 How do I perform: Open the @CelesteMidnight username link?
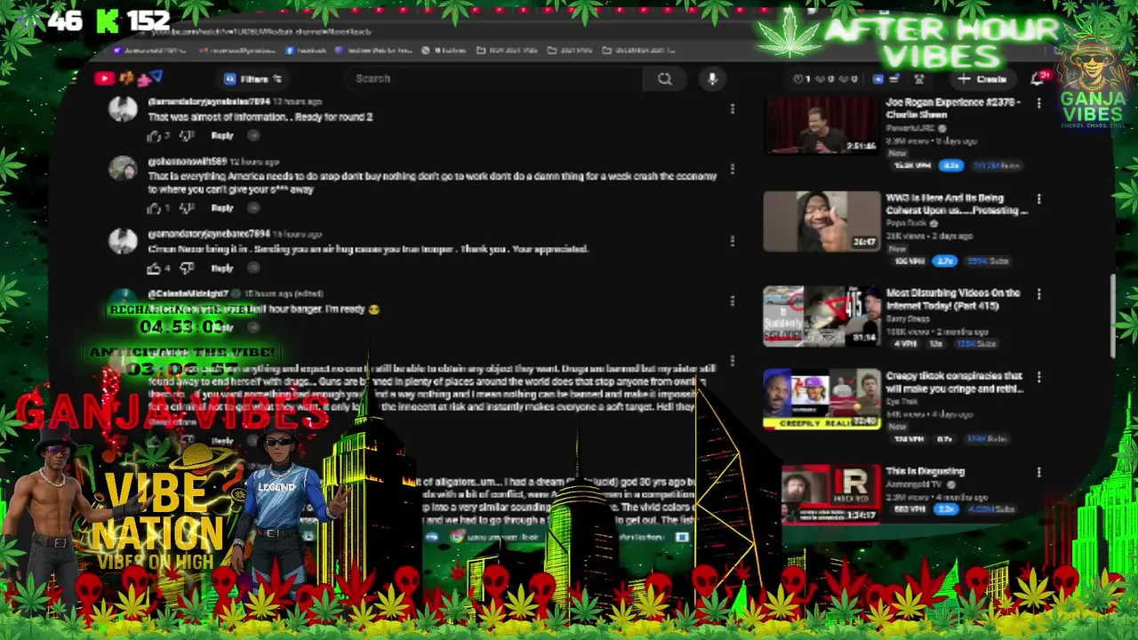click(x=188, y=293)
